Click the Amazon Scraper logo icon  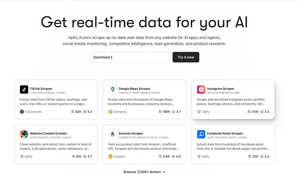point(113,134)
